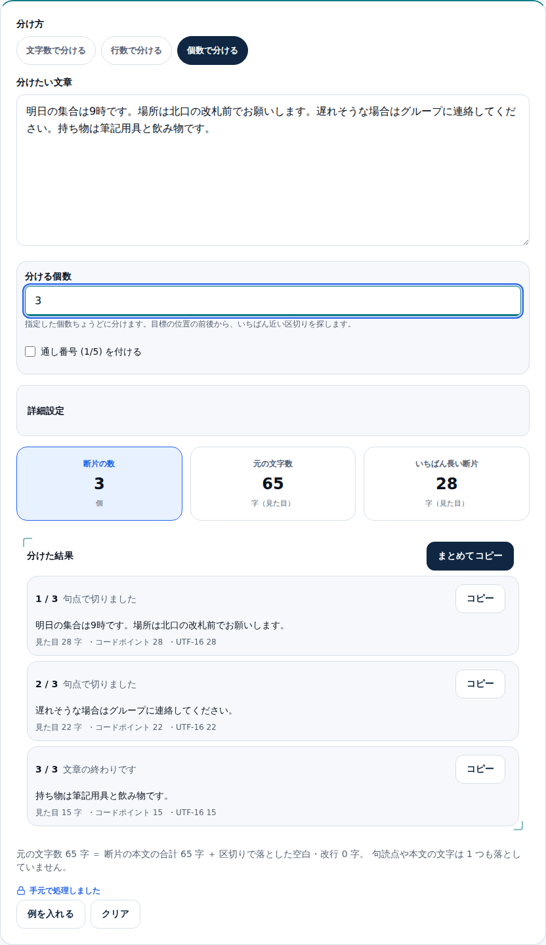Enable the 通し番号 (1/5) を付ける checkbox

click(x=30, y=352)
